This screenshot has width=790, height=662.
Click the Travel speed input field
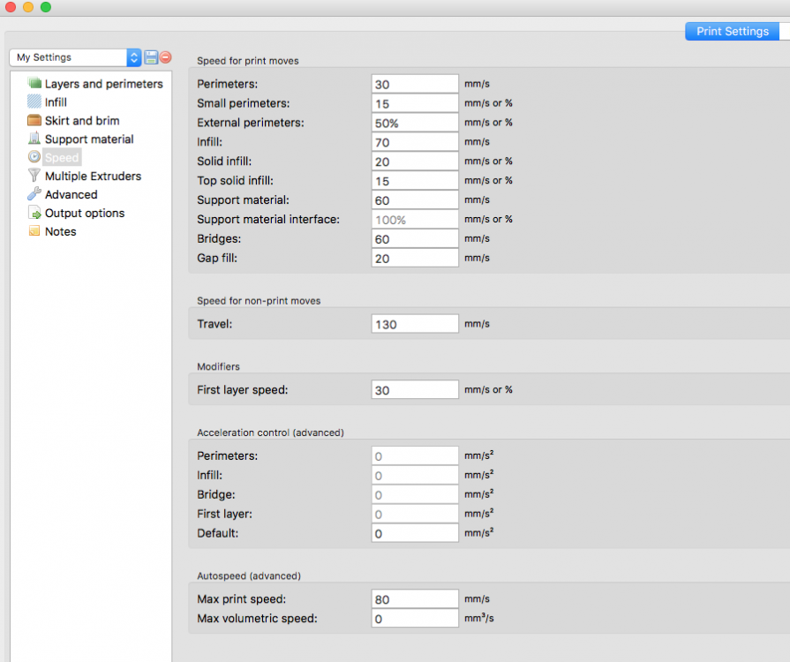(415, 324)
